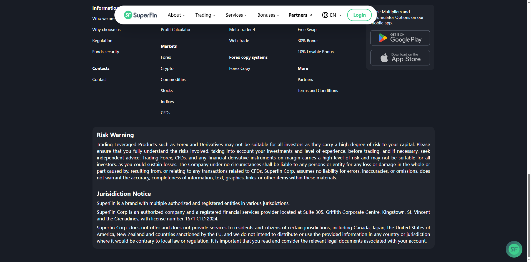Viewport: 531px width, 262px height.
Task: Click the Markets footer heading
Action: [169, 46]
